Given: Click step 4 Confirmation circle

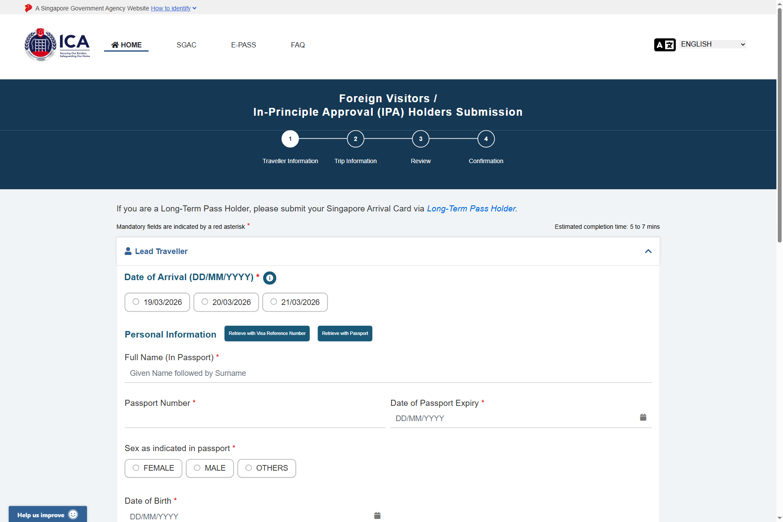Looking at the screenshot, I should [486, 139].
